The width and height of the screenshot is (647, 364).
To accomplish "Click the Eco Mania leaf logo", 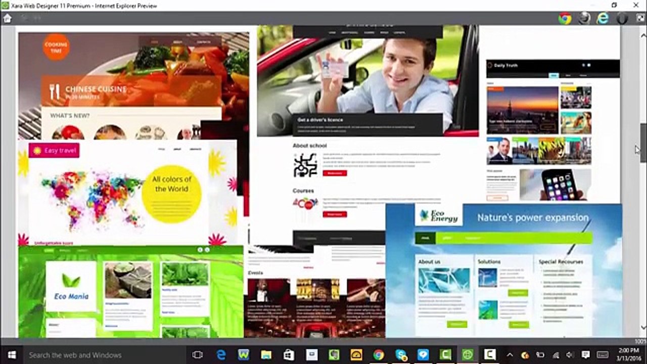I will (71, 287).
